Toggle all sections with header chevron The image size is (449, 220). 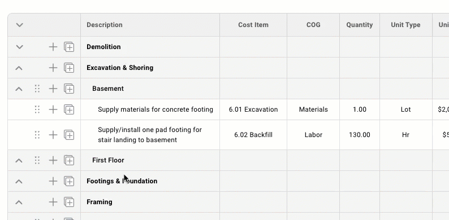[x=19, y=25]
